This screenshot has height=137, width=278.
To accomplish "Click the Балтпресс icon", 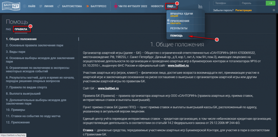I will [87, 6].
